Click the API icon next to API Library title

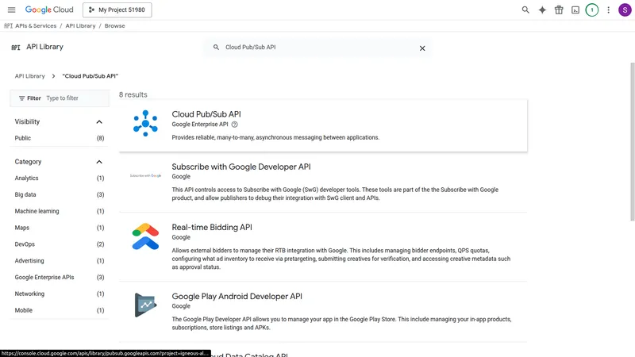coord(16,48)
